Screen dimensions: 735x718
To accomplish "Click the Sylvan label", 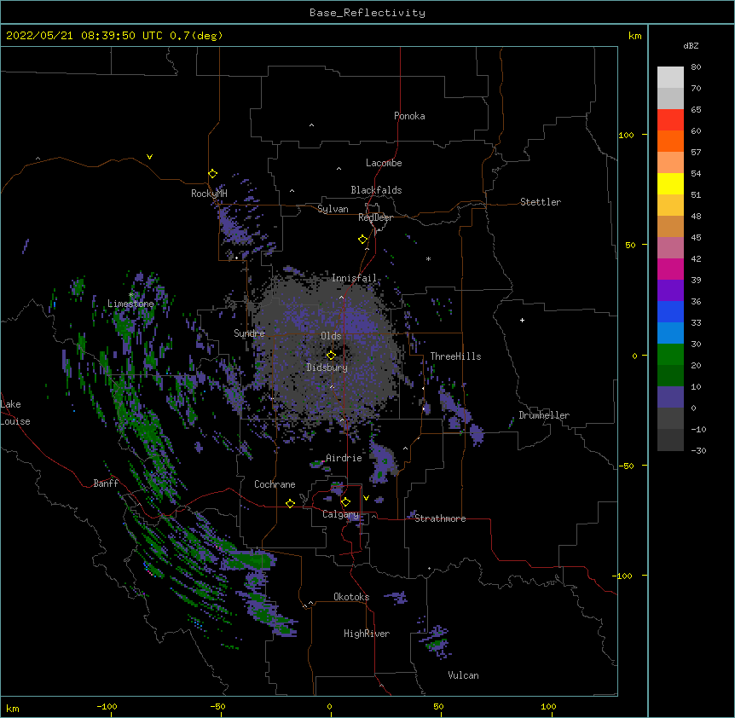I will (333, 209).
